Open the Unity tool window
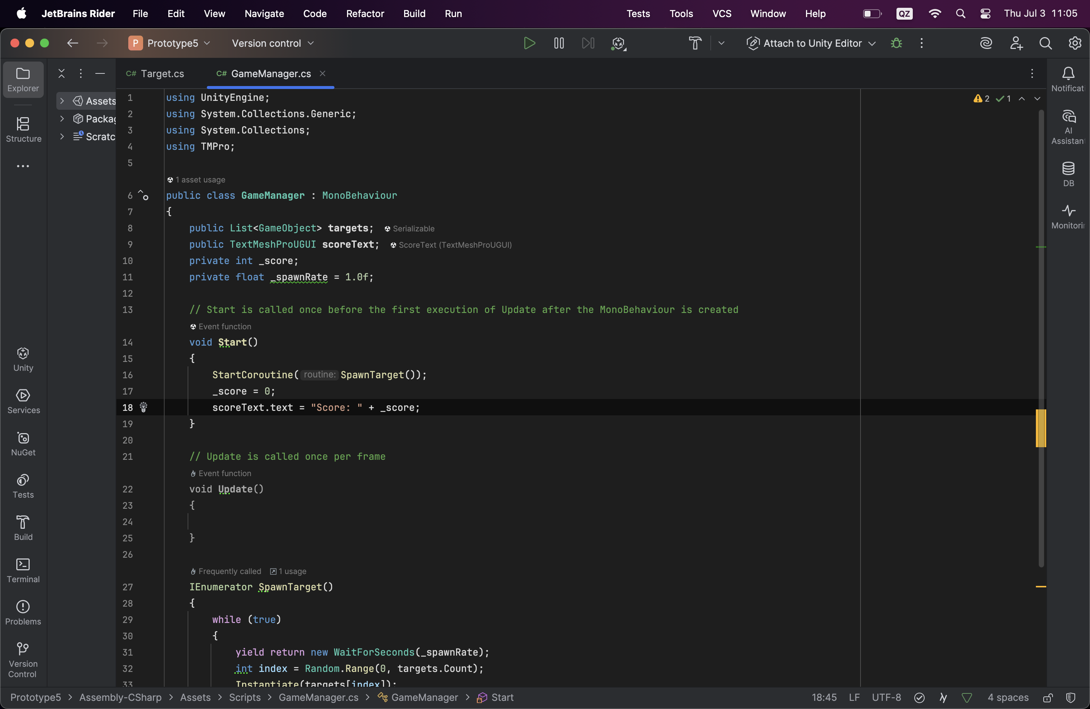 tap(23, 360)
